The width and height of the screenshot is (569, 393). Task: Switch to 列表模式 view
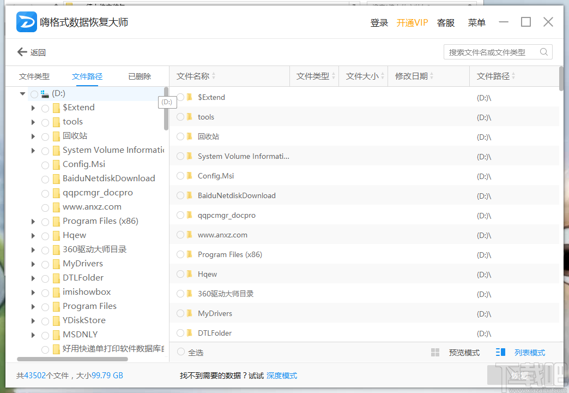(530, 352)
